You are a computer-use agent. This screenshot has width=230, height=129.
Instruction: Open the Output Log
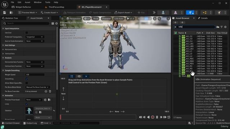pyautogui.click(x=30, y=123)
